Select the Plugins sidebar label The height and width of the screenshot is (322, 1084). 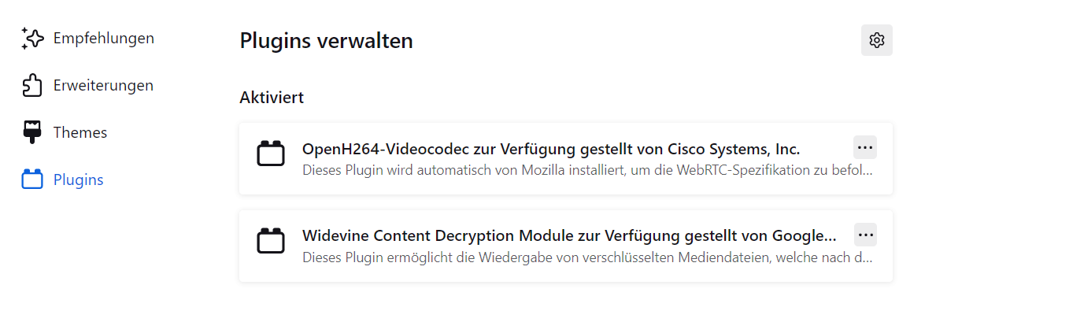pos(78,180)
